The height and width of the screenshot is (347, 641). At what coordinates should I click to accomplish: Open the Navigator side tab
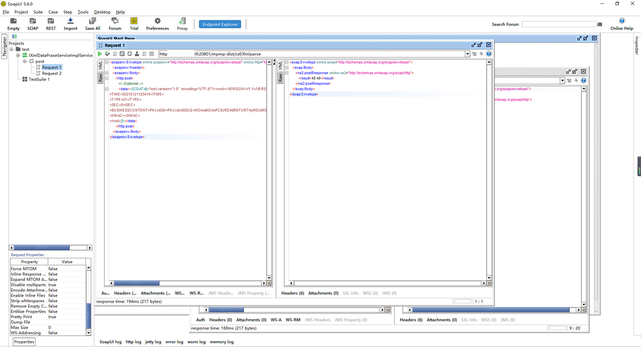4,46
